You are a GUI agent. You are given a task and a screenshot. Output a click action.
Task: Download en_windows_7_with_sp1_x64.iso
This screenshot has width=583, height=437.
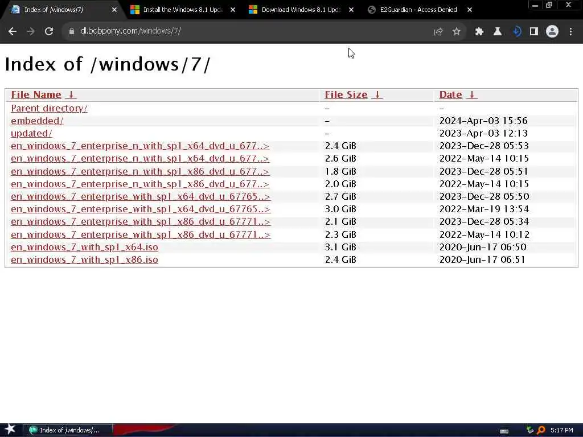(x=84, y=248)
